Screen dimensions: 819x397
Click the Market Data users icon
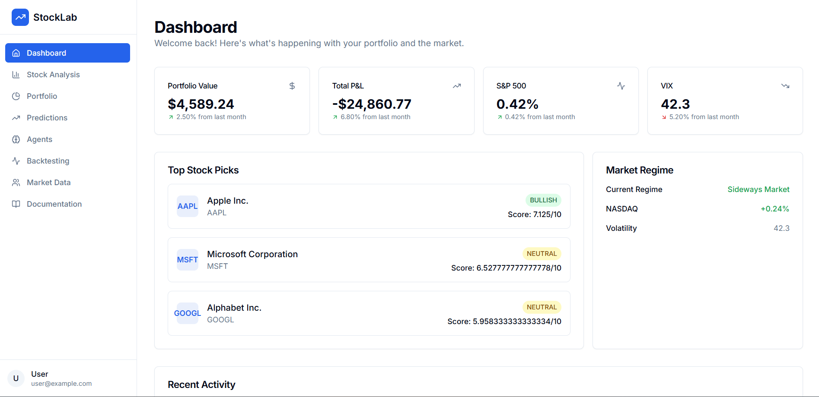16,183
